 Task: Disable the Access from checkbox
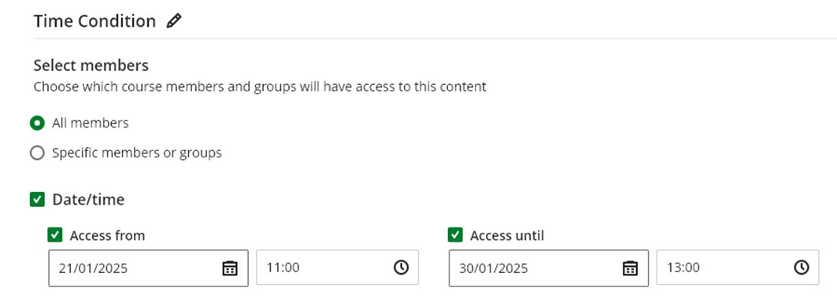click(55, 235)
